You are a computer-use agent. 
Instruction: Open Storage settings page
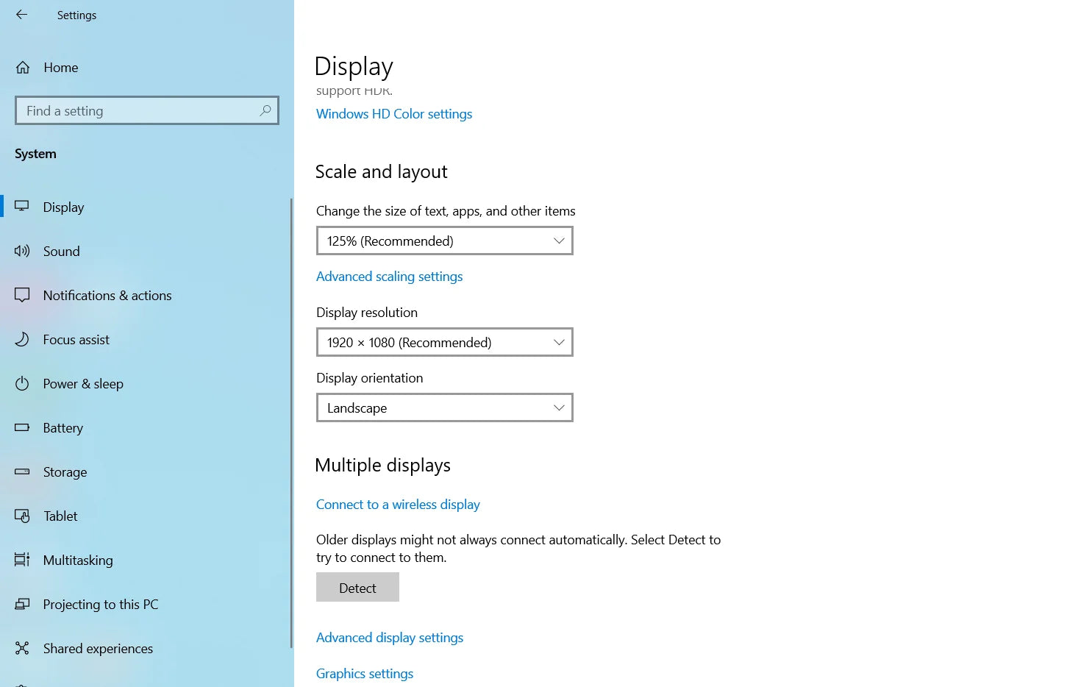tap(146, 471)
